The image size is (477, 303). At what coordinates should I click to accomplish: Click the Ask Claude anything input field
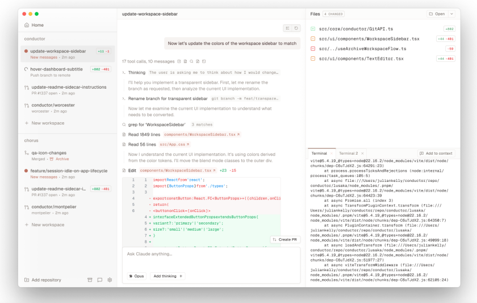click(x=210, y=254)
